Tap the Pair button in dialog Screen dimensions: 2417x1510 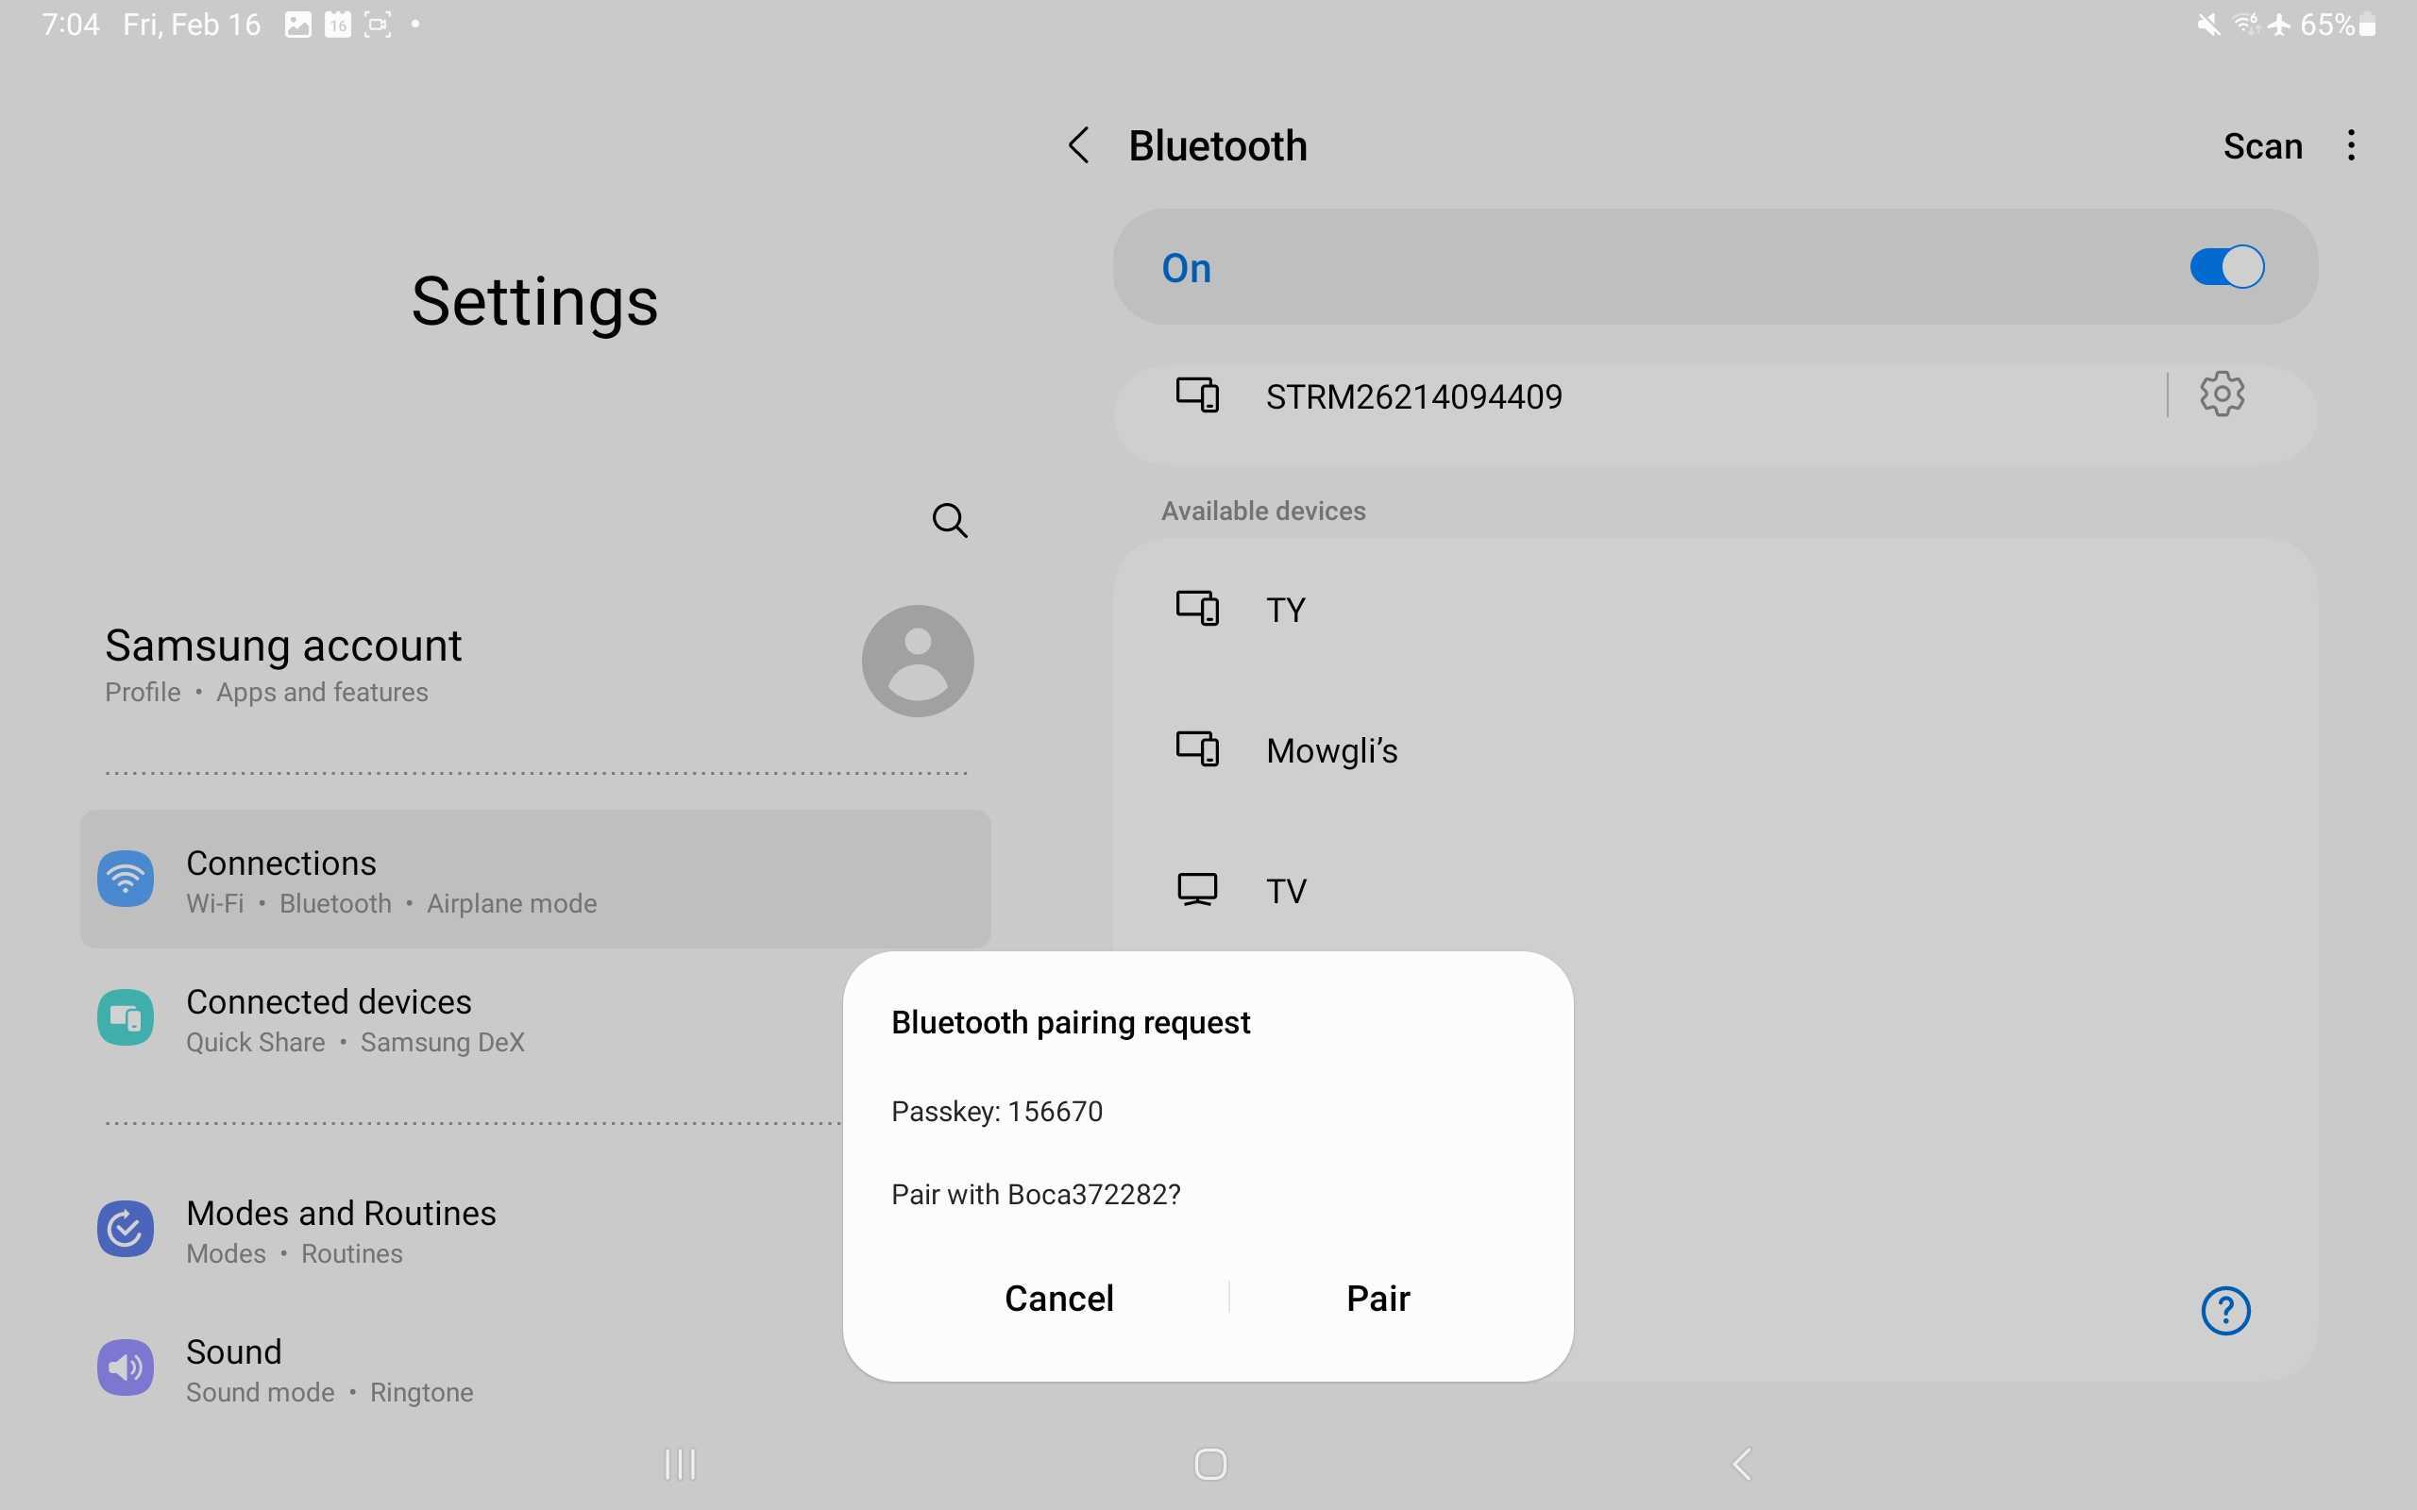(1378, 1299)
